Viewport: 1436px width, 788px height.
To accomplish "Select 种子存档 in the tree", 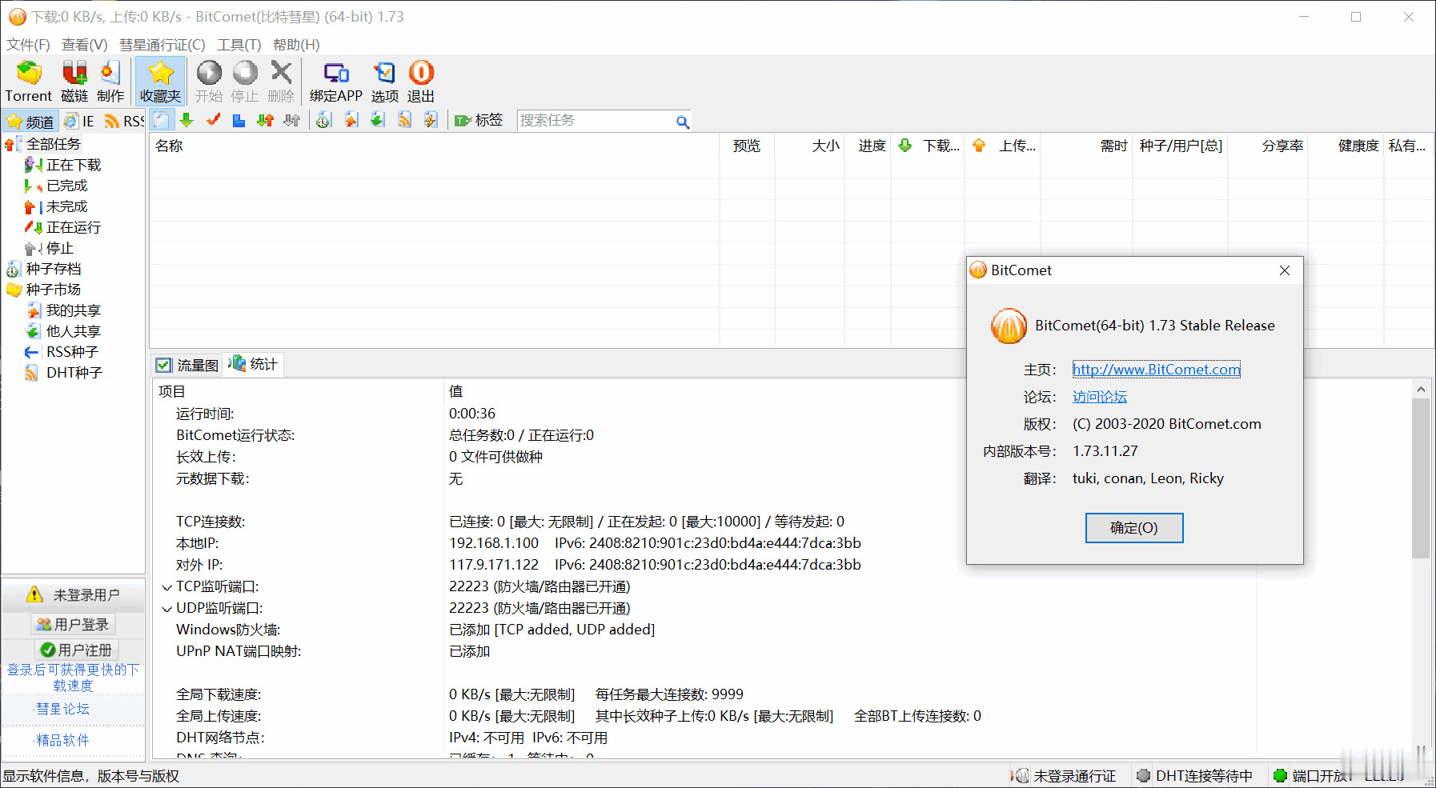I will click(x=53, y=269).
